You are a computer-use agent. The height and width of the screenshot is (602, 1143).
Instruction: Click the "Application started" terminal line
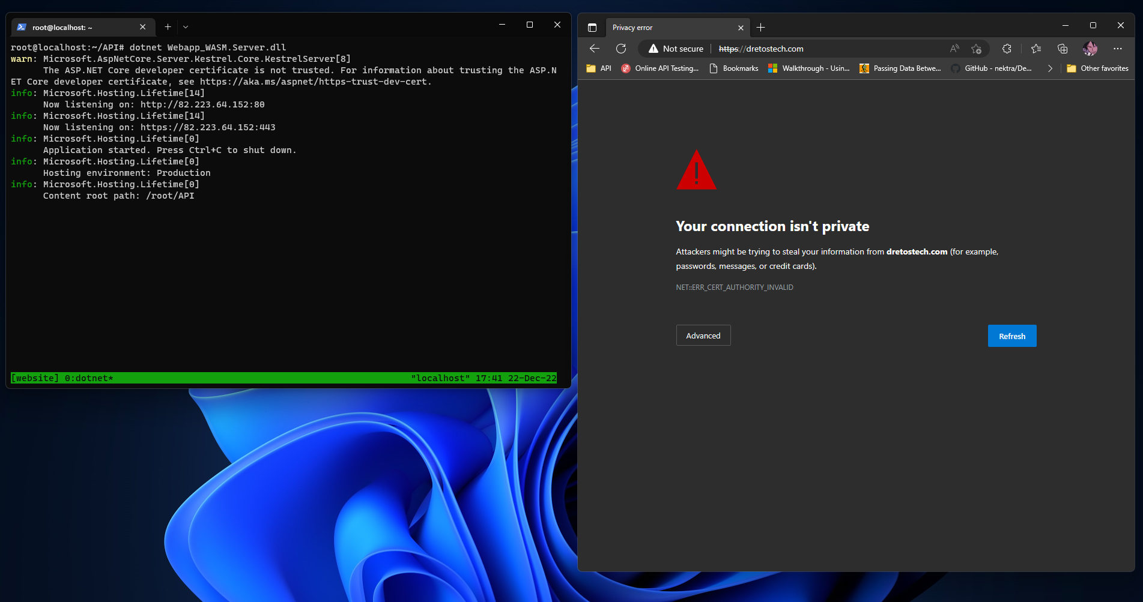coord(170,150)
